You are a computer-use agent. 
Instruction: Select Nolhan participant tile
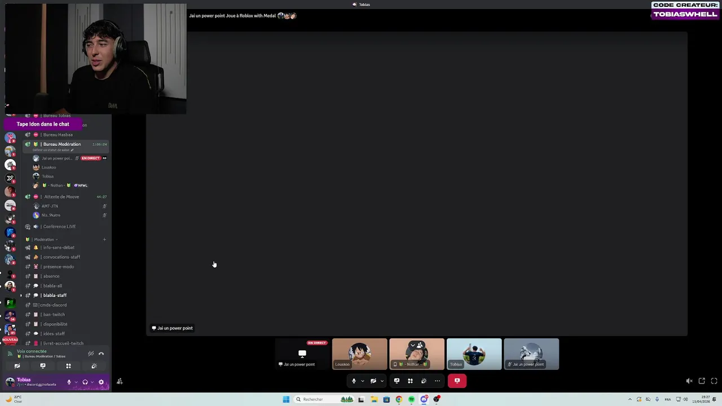pos(417,354)
